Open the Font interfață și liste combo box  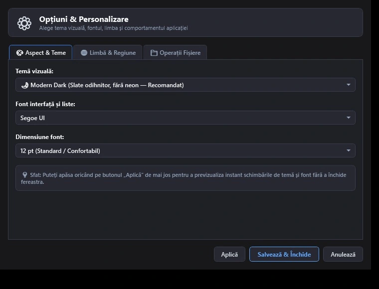coord(186,118)
